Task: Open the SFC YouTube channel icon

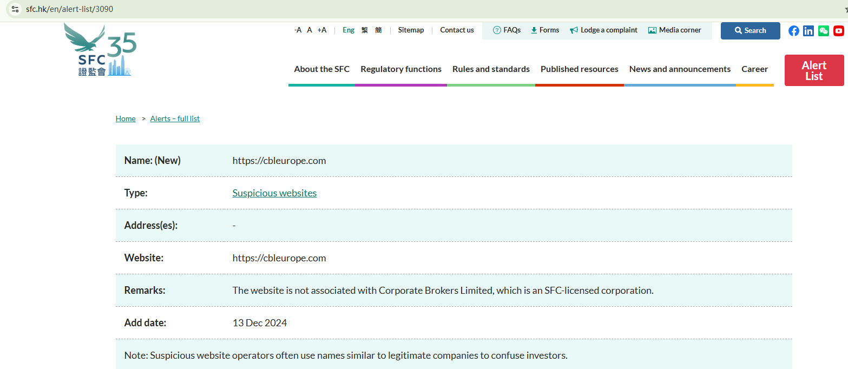Action: (x=839, y=31)
